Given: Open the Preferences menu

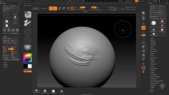Looking at the screenshot, I should (88, 3).
